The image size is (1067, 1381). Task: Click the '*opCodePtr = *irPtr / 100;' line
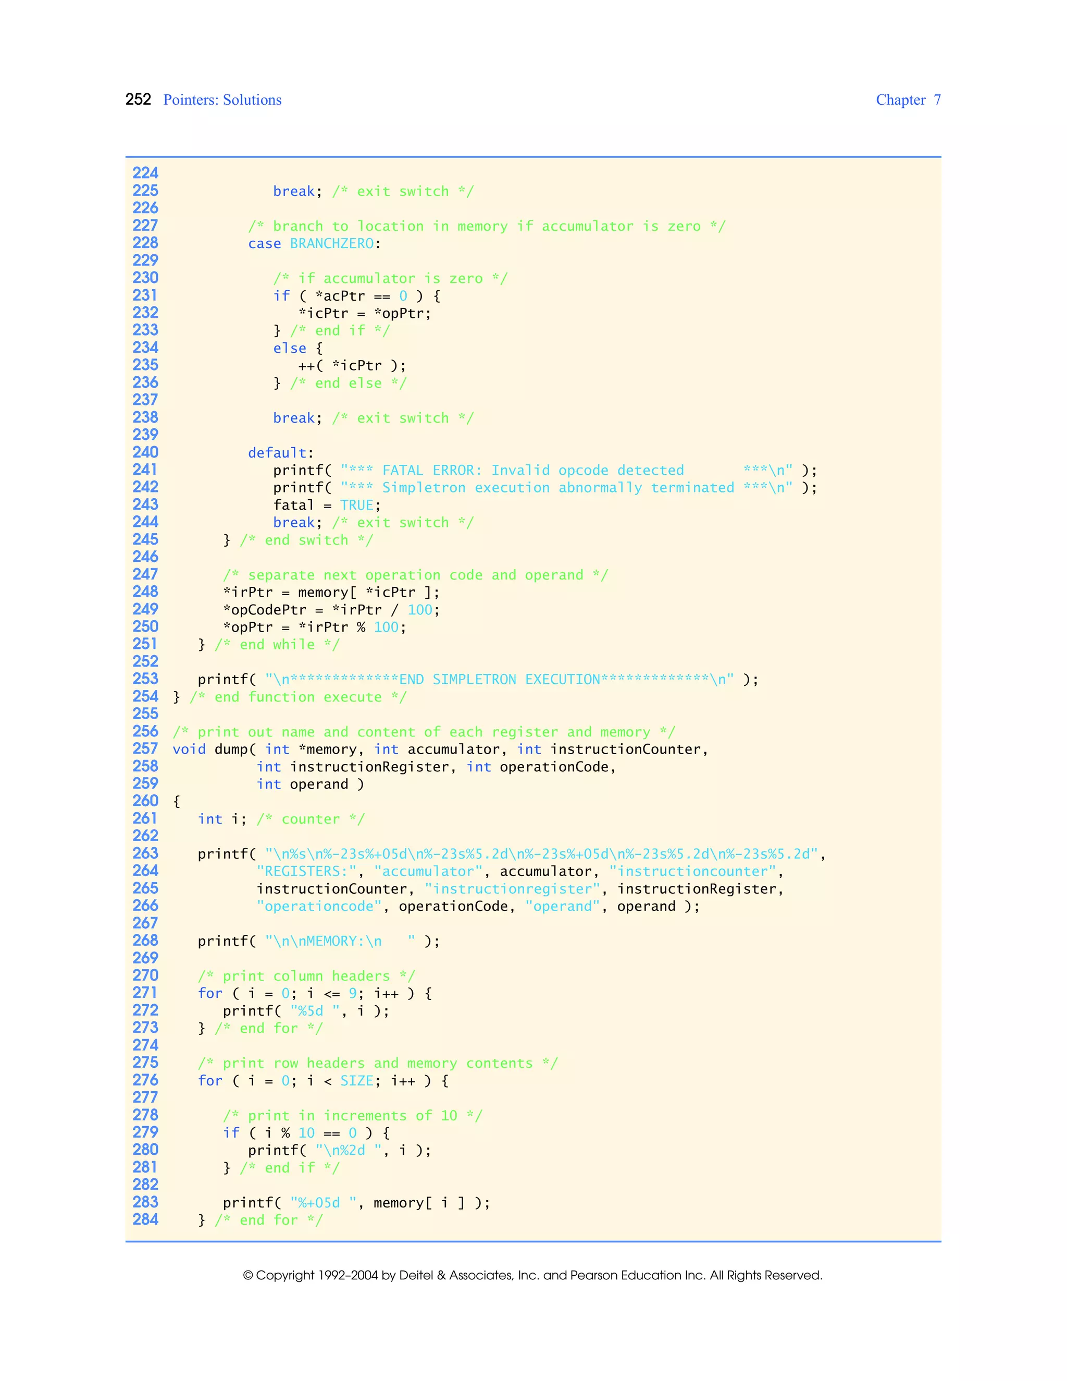[331, 610]
